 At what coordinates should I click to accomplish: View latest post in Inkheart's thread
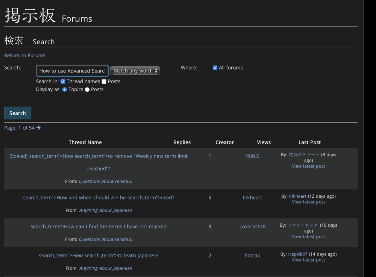tap(308, 202)
